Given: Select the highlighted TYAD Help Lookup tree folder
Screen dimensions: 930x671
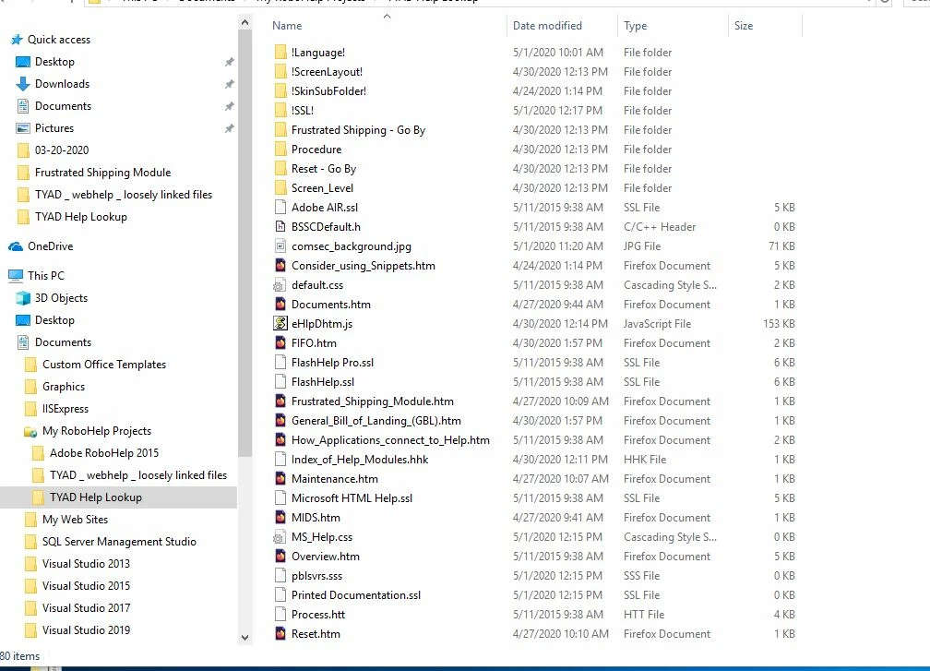Looking at the screenshot, I should point(96,497).
